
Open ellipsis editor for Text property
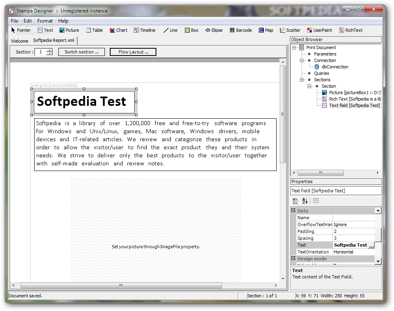[371, 245]
